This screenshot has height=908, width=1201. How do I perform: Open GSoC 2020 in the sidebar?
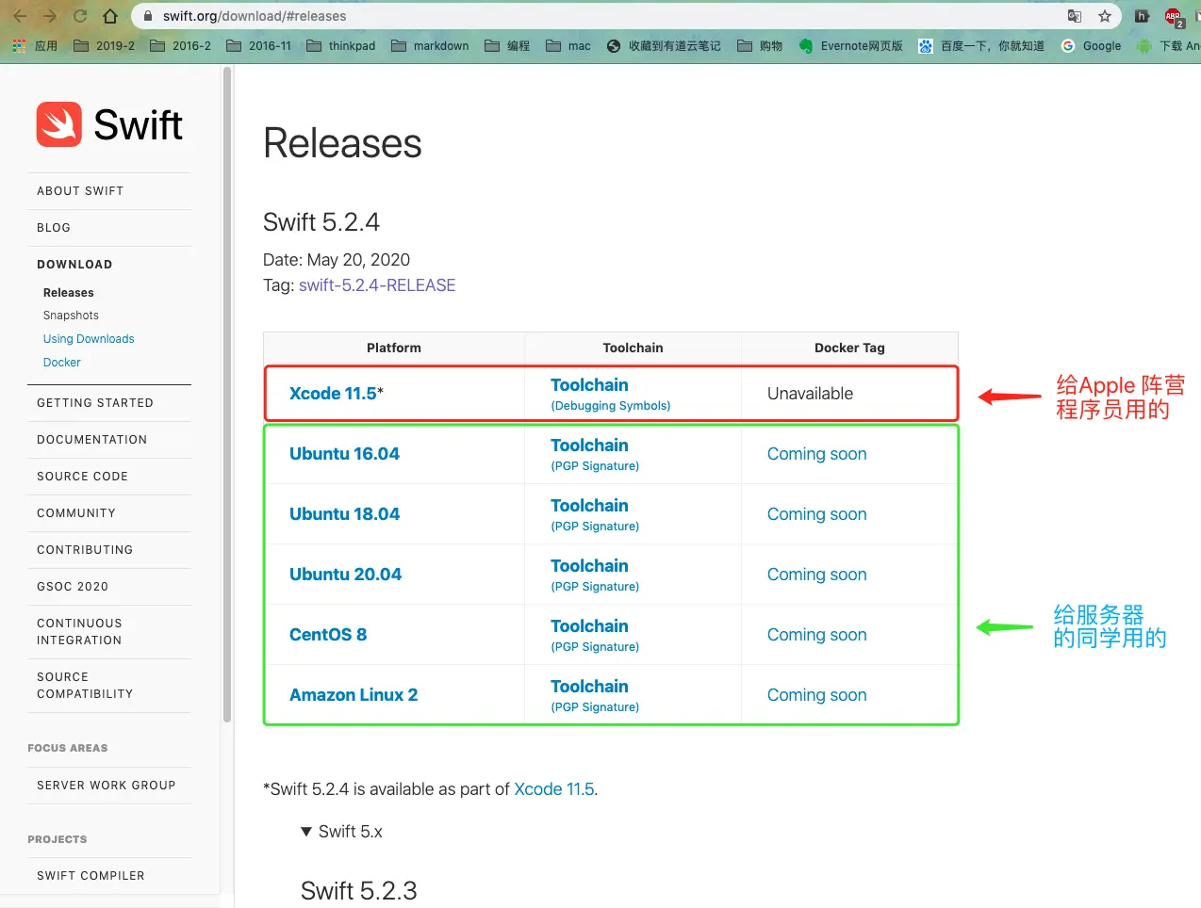click(73, 587)
